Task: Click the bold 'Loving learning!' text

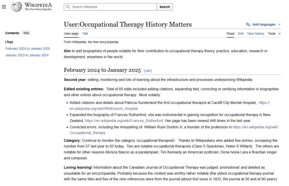Action: click(x=78, y=167)
